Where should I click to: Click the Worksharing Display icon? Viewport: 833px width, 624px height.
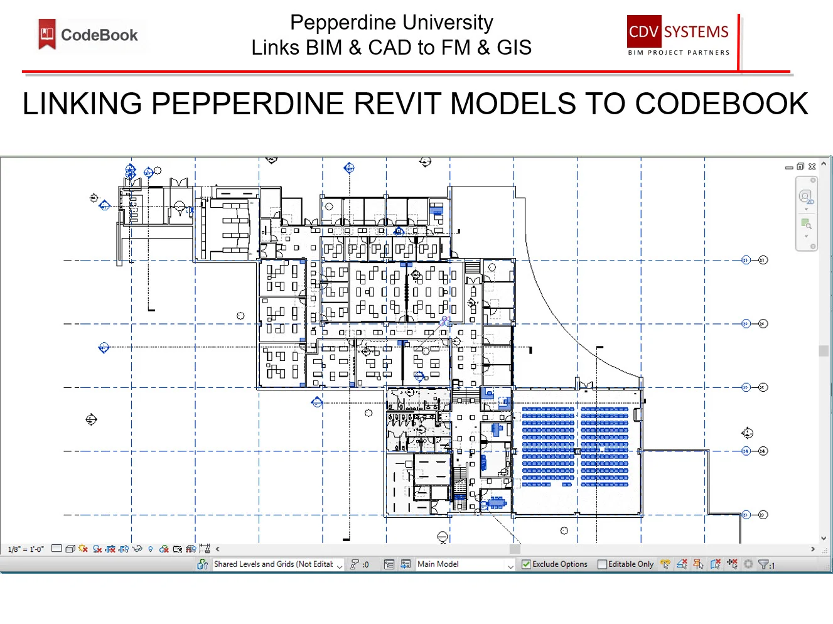click(164, 549)
